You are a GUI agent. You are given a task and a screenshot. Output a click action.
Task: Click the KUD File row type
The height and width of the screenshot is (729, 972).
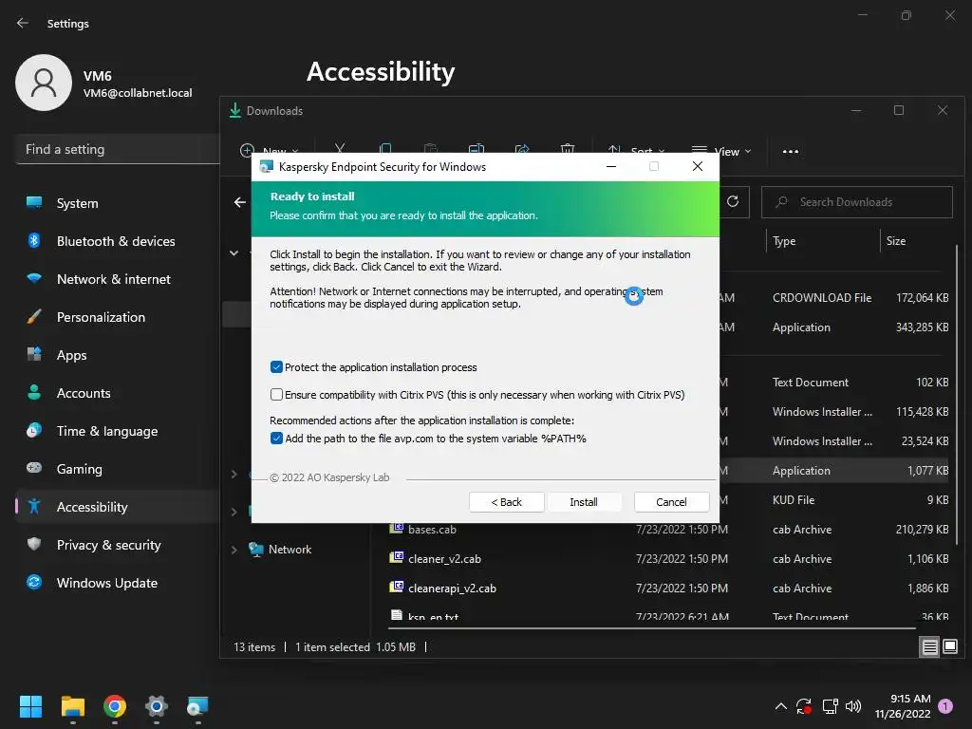[794, 499]
